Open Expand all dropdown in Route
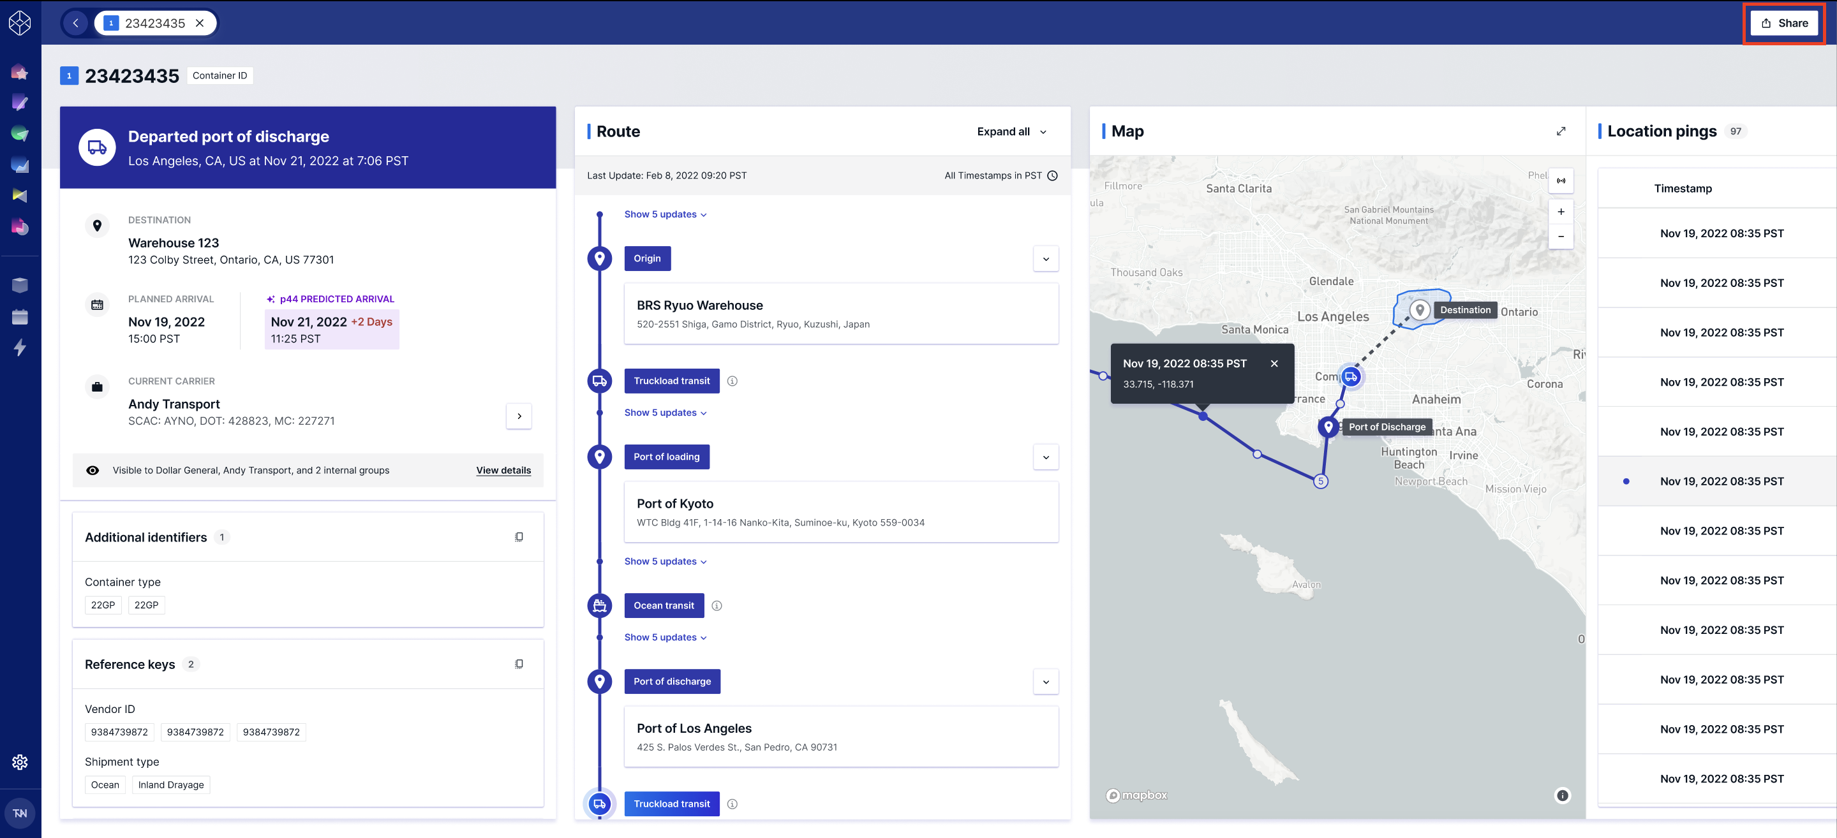 click(1012, 132)
